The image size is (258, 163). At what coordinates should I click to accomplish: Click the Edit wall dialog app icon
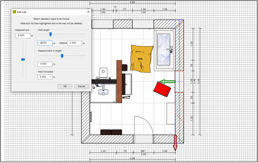pyautogui.click(x=14, y=12)
